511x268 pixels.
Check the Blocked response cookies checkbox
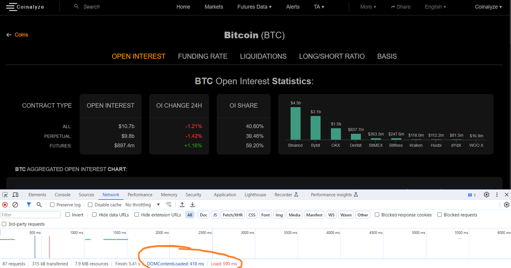[x=377, y=215]
